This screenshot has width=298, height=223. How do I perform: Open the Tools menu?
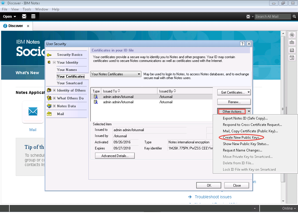27,9
